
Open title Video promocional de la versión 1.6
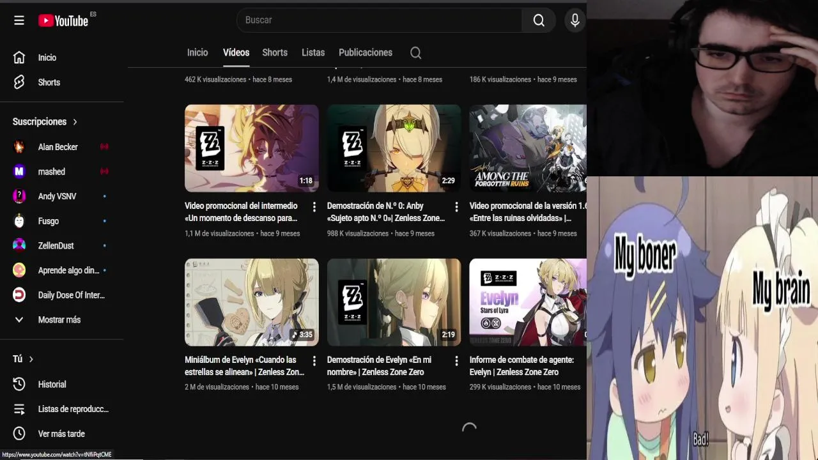click(528, 212)
